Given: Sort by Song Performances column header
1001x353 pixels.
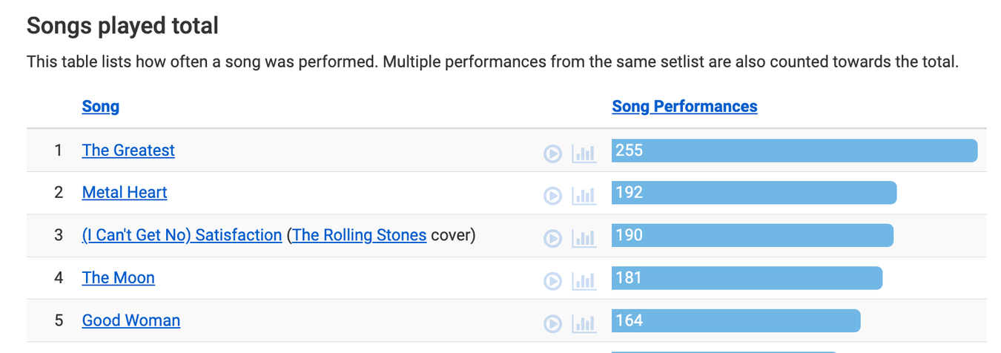Looking at the screenshot, I should [x=684, y=106].
